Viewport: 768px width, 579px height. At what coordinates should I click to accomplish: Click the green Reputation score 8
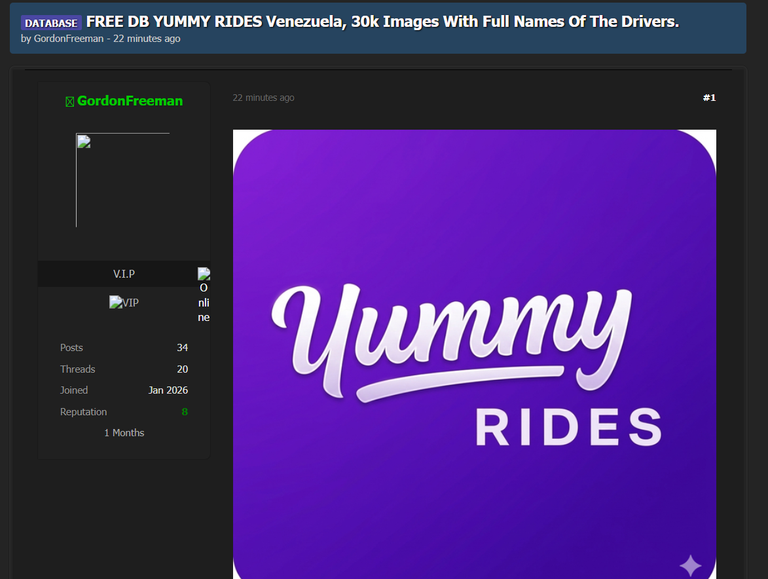click(x=185, y=412)
